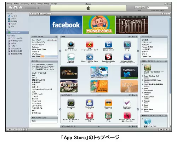Open Podcast in the sidebar
The width and height of the screenshot is (177, 143).
pos(12,24)
